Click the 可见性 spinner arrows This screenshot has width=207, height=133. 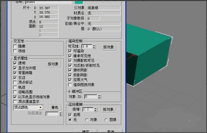(x=94, y=46)
